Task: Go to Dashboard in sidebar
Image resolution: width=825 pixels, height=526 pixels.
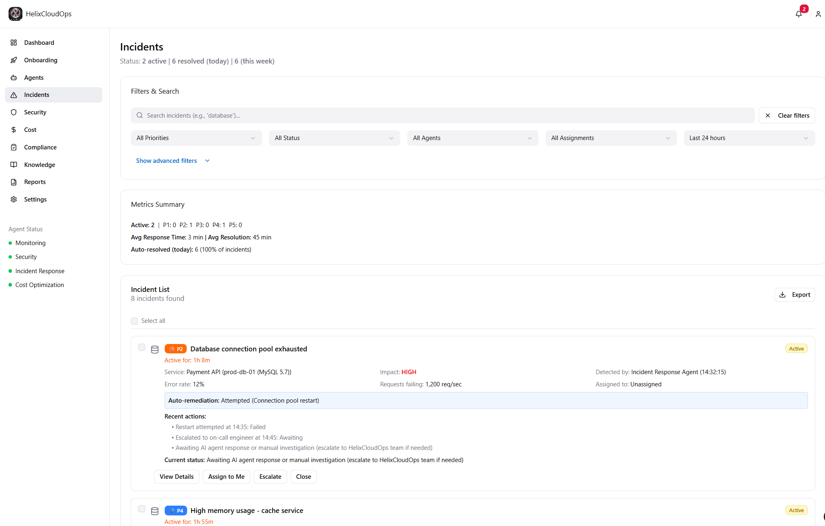Action: [39, 43]
